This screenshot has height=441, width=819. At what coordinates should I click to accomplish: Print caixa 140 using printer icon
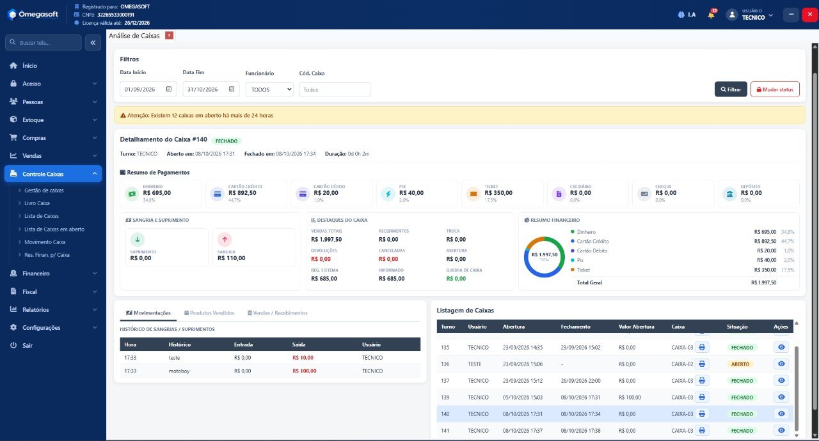tap(702, 414)
